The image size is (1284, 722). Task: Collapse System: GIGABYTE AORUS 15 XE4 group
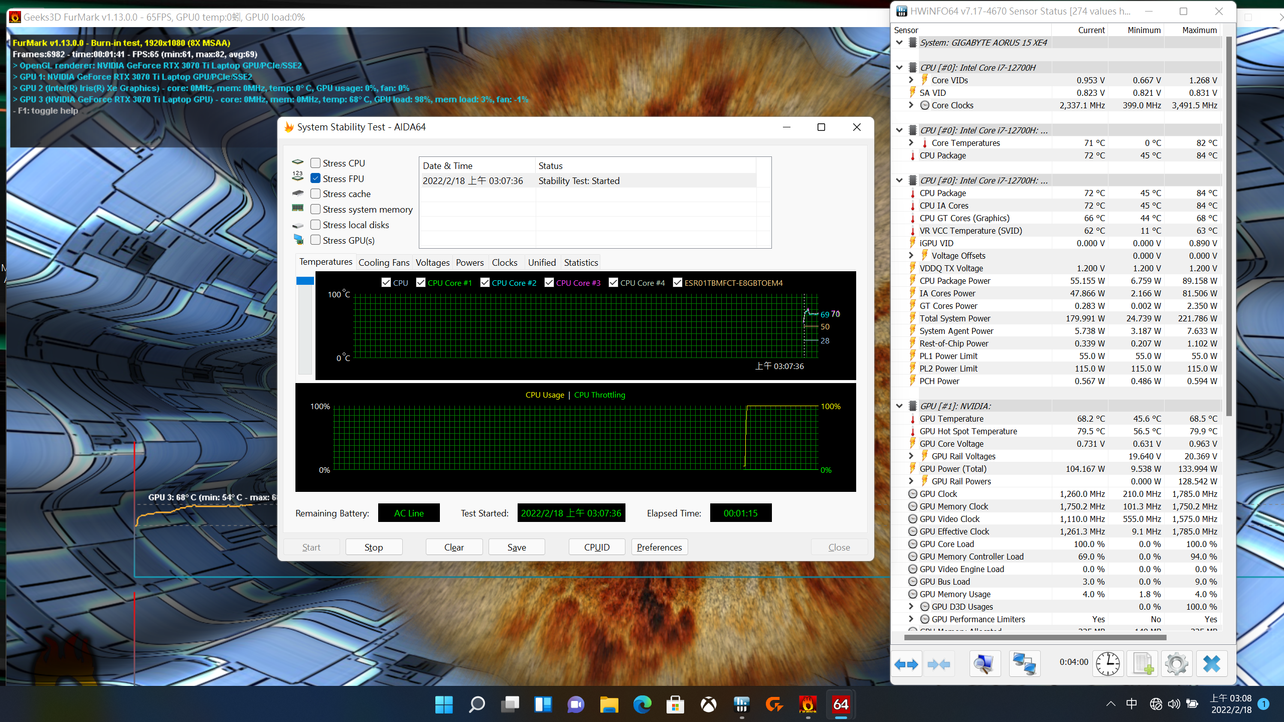(x=899, y=43)
